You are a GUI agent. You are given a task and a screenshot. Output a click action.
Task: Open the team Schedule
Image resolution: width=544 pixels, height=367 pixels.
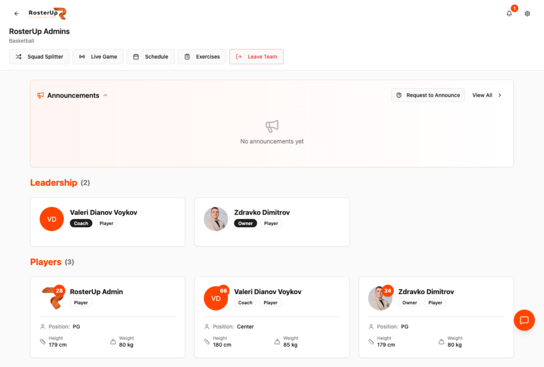point(150,56)
